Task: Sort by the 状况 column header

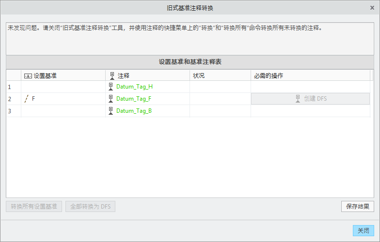Action: coord(199,76)
